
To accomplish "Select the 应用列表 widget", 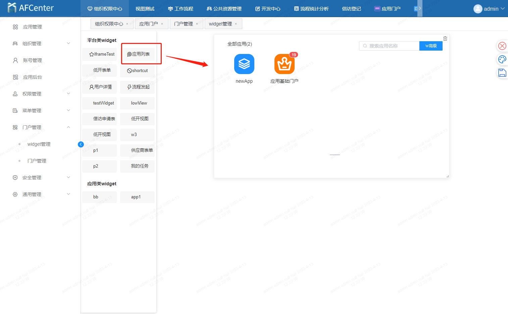I will pyautogui.click(x=138, y=54).
